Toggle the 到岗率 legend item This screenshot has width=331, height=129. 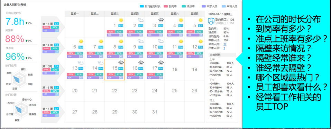(169, 6)
